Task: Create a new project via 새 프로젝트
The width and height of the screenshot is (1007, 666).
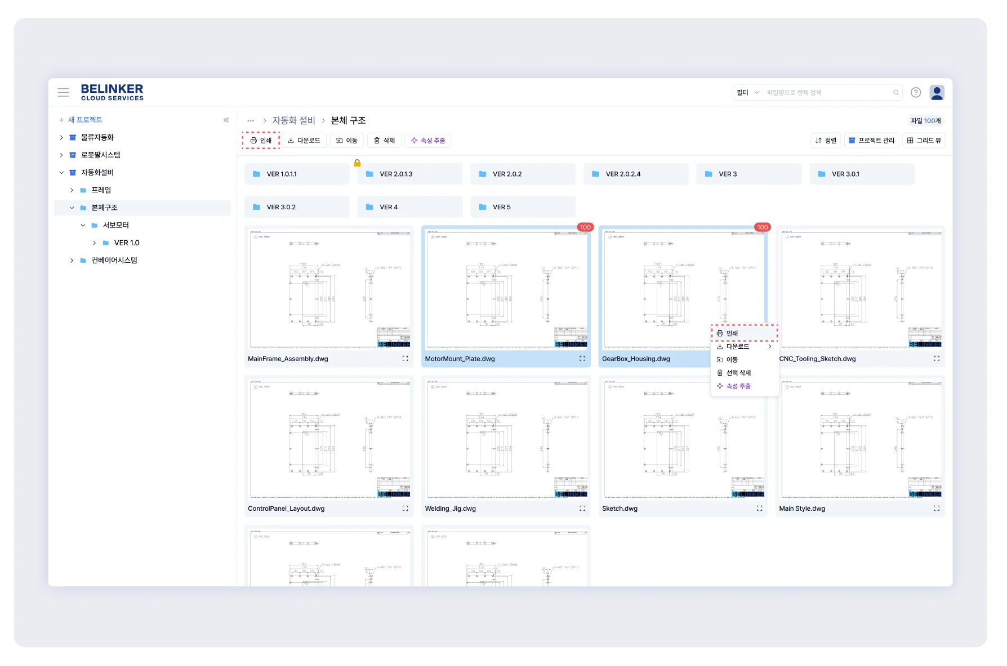Action: coord(81,120)
